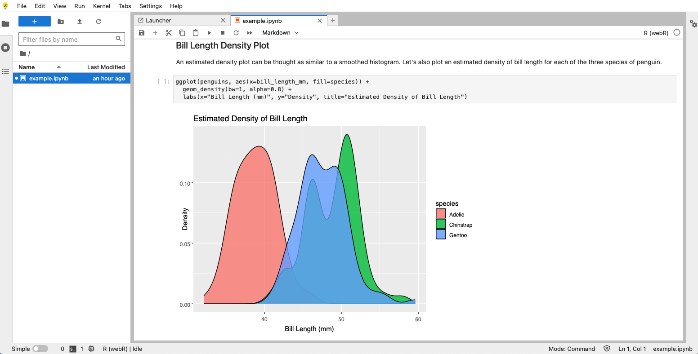Open the Running Terminals and Kernels sidebar

(5, 48)
